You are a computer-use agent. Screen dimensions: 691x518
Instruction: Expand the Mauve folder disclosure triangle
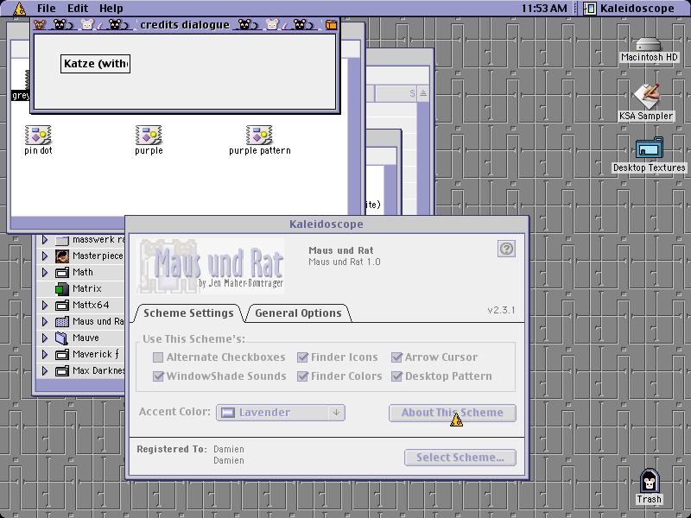(x=45, y=338)
